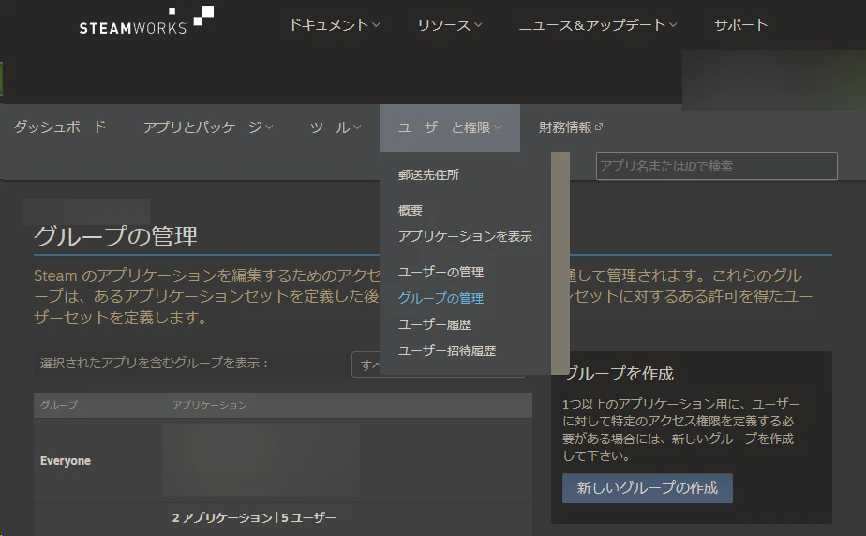Expand the ツール dropdown
866x536 pixels.
(336, 127)
